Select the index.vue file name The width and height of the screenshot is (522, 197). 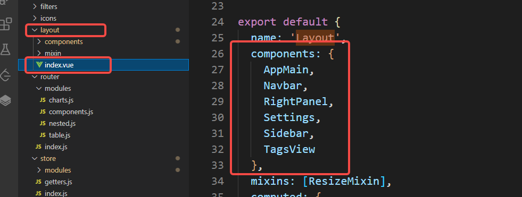tap(59, 65)
